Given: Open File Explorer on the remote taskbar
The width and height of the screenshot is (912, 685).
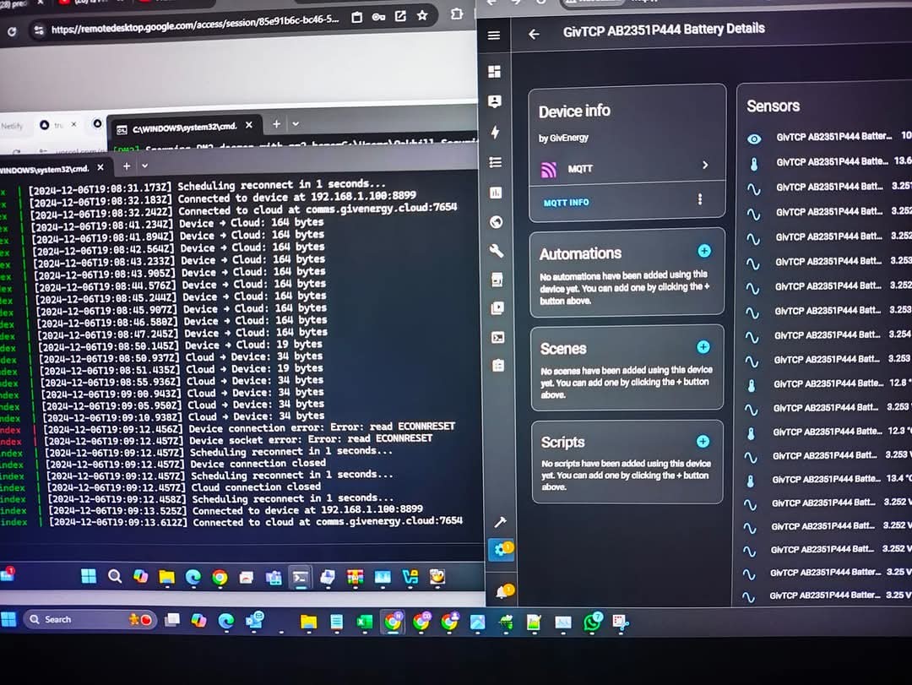Looking at the screenshot, I should (166, 577).
